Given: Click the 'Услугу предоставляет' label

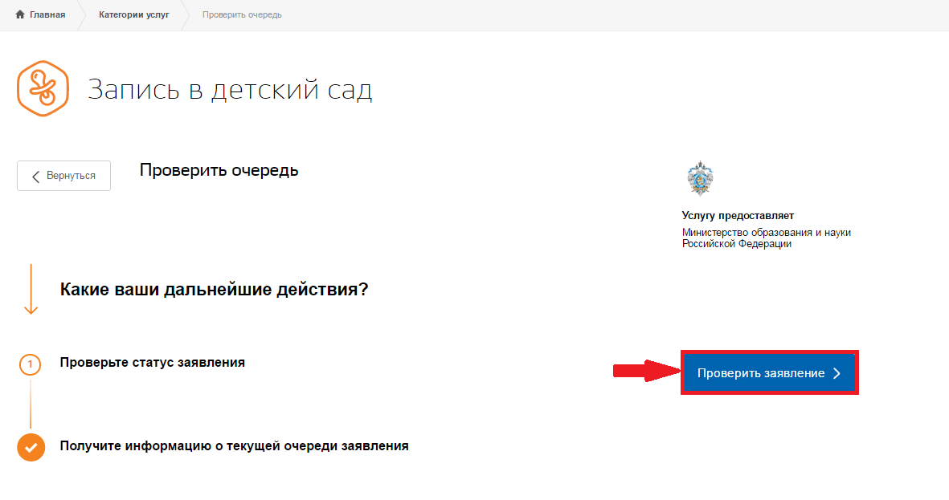Looking at the screenshot, I should [737, 216].
